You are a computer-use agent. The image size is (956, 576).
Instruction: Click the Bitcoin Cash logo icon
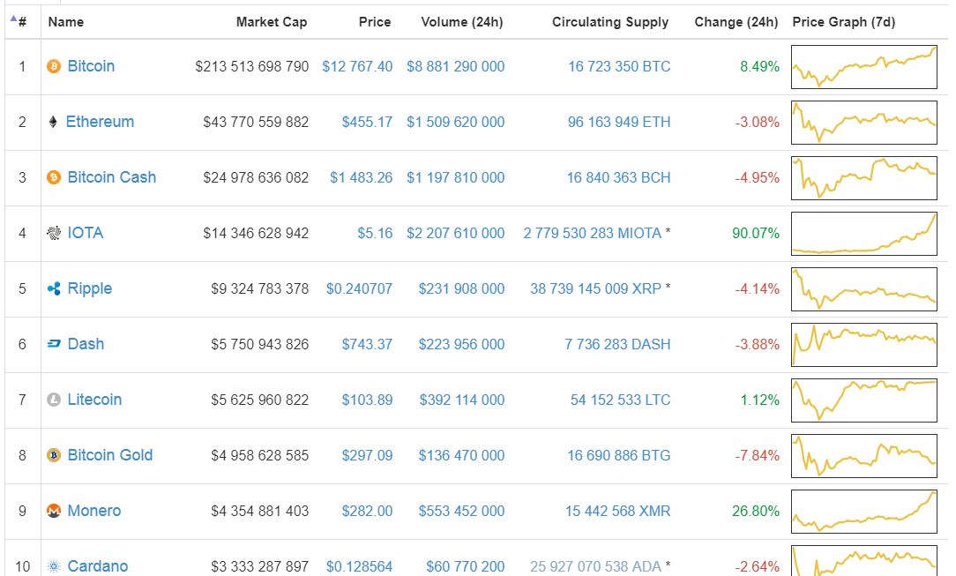54,177
